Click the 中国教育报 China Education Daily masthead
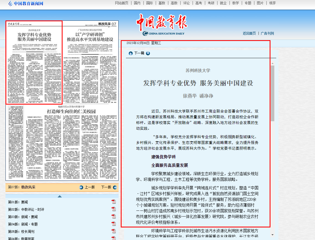This screenshot has width=315, height=240. pyautogui.click(x=162, y=25)
